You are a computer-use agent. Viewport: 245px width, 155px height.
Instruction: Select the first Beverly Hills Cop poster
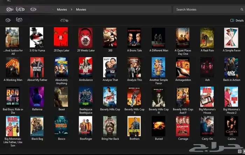pos(110,96)
